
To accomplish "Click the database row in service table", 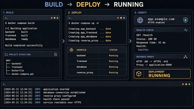I will (x=97, y=67).
